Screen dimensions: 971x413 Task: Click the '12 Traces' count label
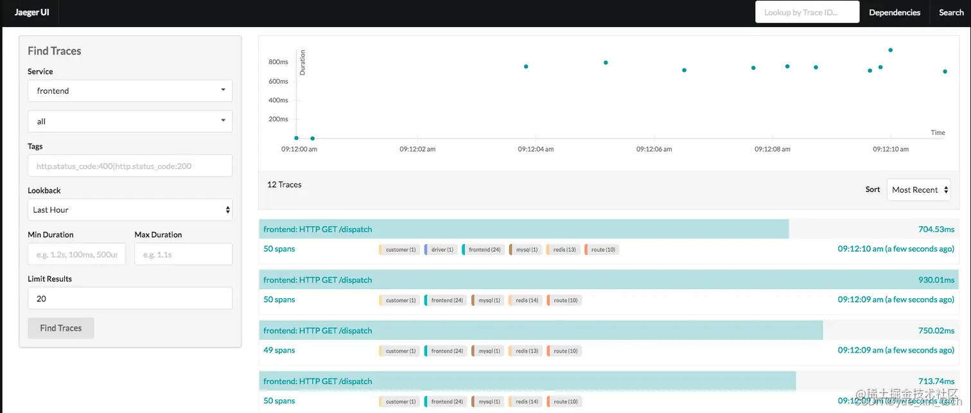(x=284, y=184)
